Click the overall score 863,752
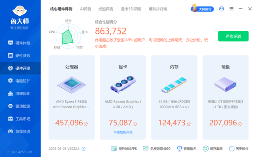This screenshot has width=256, height=157. 111,31
